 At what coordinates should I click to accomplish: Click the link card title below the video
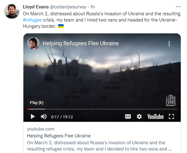coord(59,136)
